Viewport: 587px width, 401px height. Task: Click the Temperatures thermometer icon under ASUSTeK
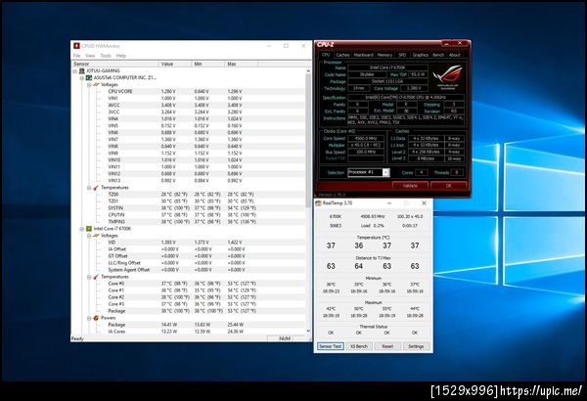(x=96, y=187)
